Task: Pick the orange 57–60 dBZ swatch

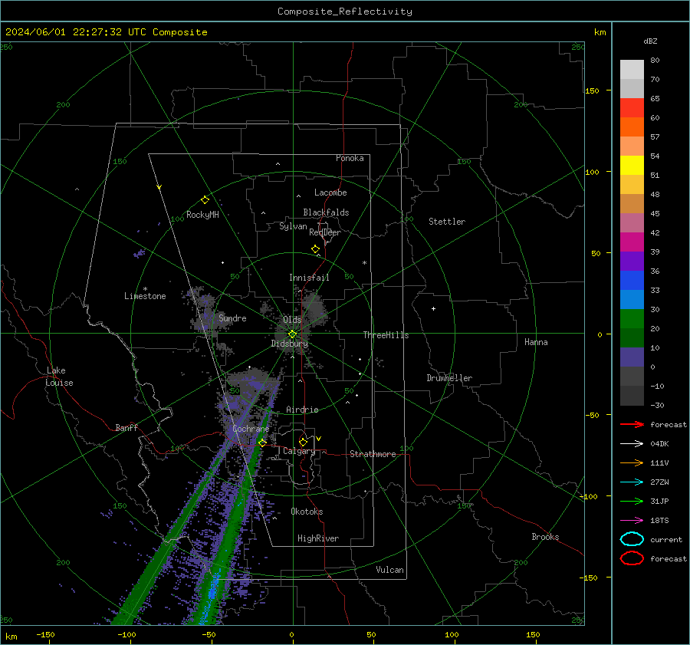Action: click(x=632, y=127)
